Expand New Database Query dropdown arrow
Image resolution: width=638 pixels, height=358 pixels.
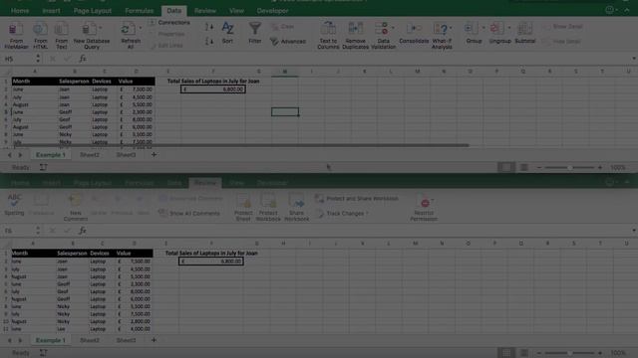click(x=101, y=28)
